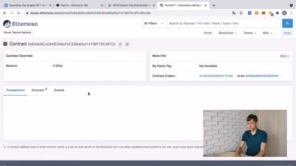This screenshot has height=166, width=296.
Task: Click the webcam video overlay
Action: tap(245, 133)
